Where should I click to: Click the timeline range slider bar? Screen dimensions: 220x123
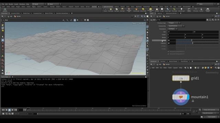click(x=109, y=114)
